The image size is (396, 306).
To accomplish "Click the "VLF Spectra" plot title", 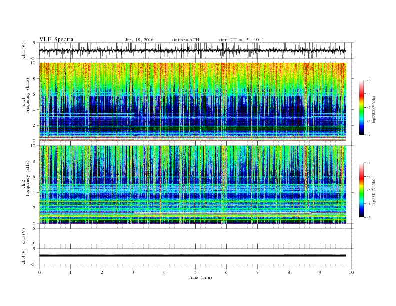I will pos(56,39).
